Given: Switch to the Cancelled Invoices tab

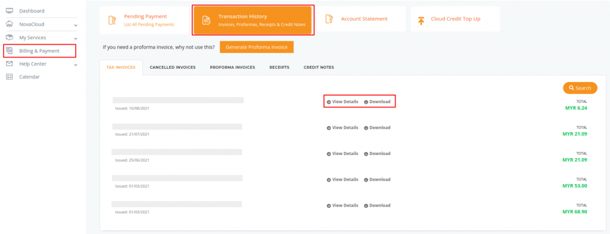Looking at the screenshot, I should pyautogui.click(x=173, y=67).
